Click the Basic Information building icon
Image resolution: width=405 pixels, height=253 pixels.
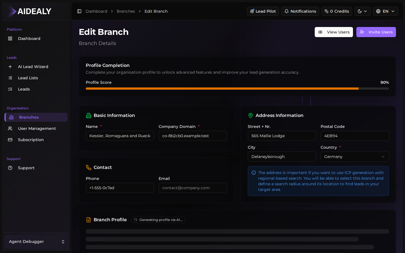(x=89, y=116)
